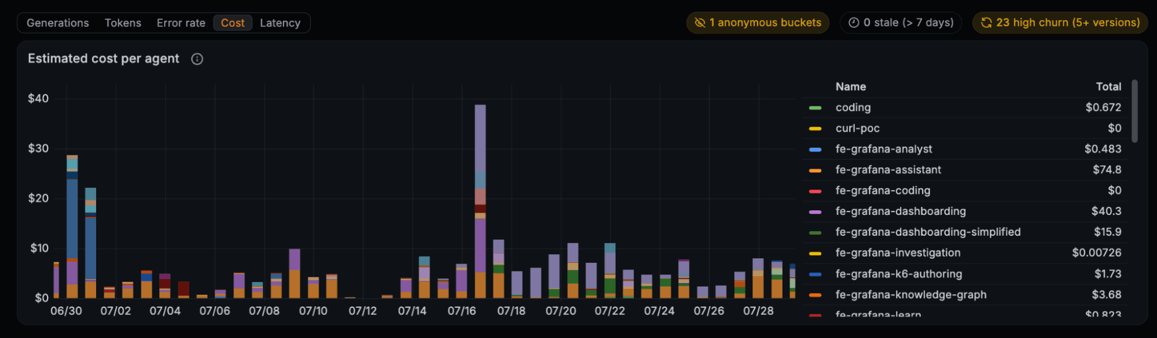Click the 23 high churn badge

1060,23
